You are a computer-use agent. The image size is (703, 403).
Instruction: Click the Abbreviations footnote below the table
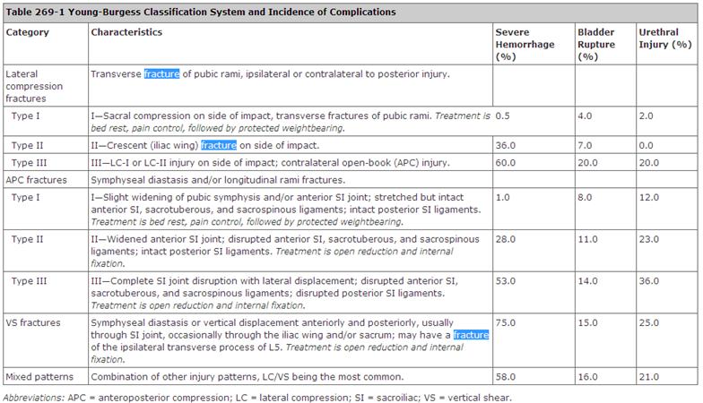coord(256,395)
